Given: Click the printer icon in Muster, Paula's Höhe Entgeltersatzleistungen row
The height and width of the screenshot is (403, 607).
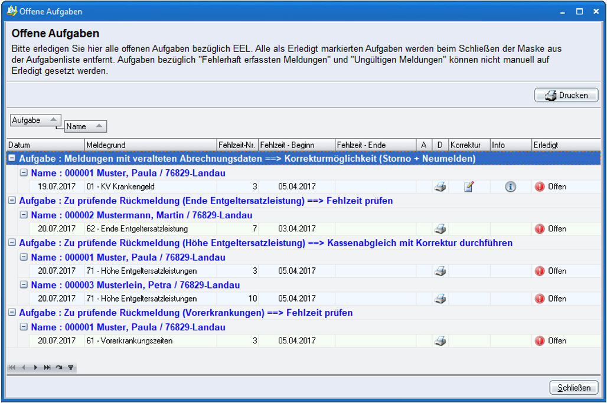Looking at the screenshot, I should click(440, 271).
